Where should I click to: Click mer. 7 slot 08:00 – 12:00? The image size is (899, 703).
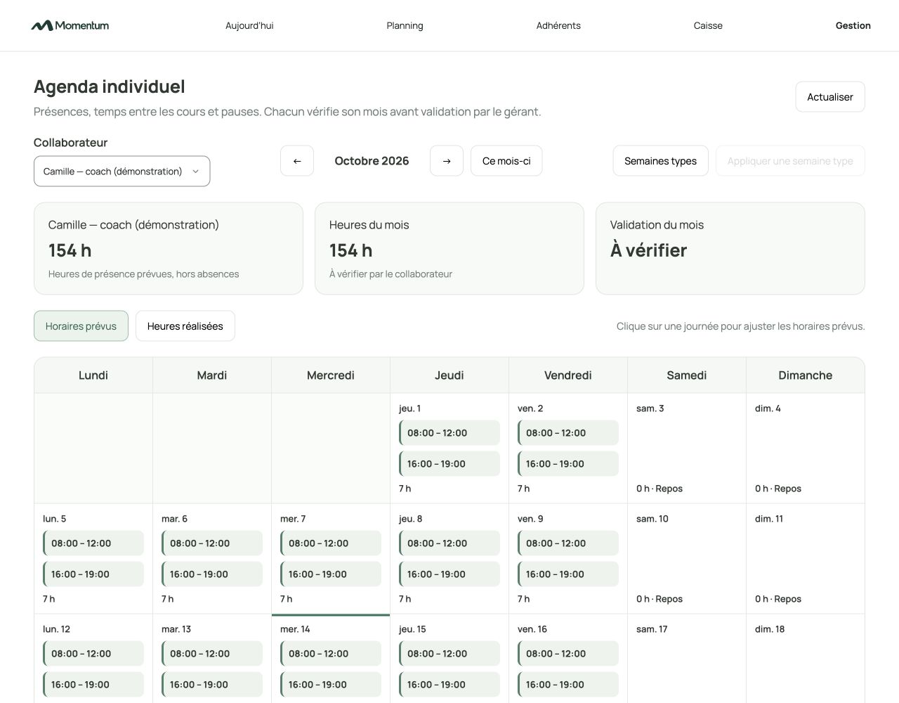[x=331, y=543]
